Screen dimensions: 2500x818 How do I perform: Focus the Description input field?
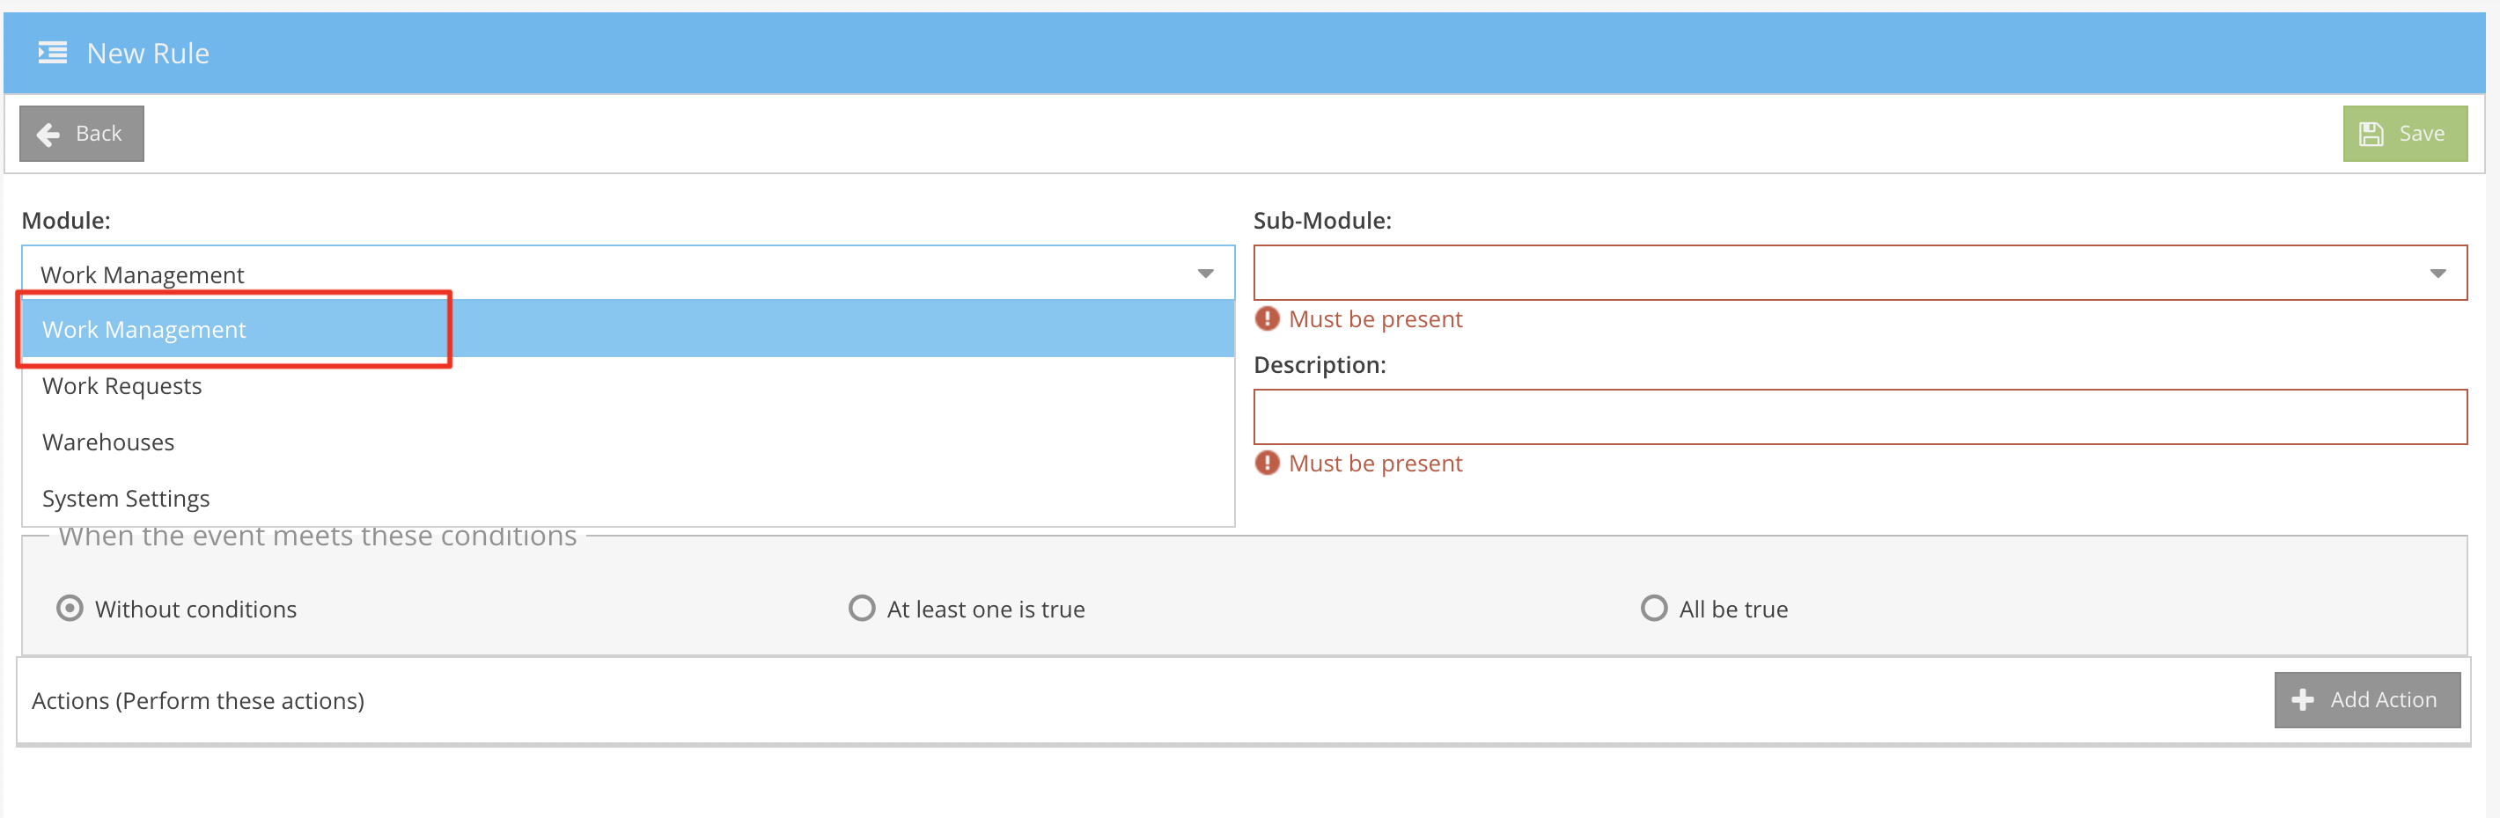point(1858,418)
